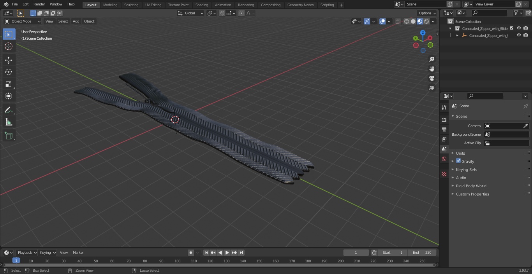Select the Annotate tool

(x=9, y=110)
